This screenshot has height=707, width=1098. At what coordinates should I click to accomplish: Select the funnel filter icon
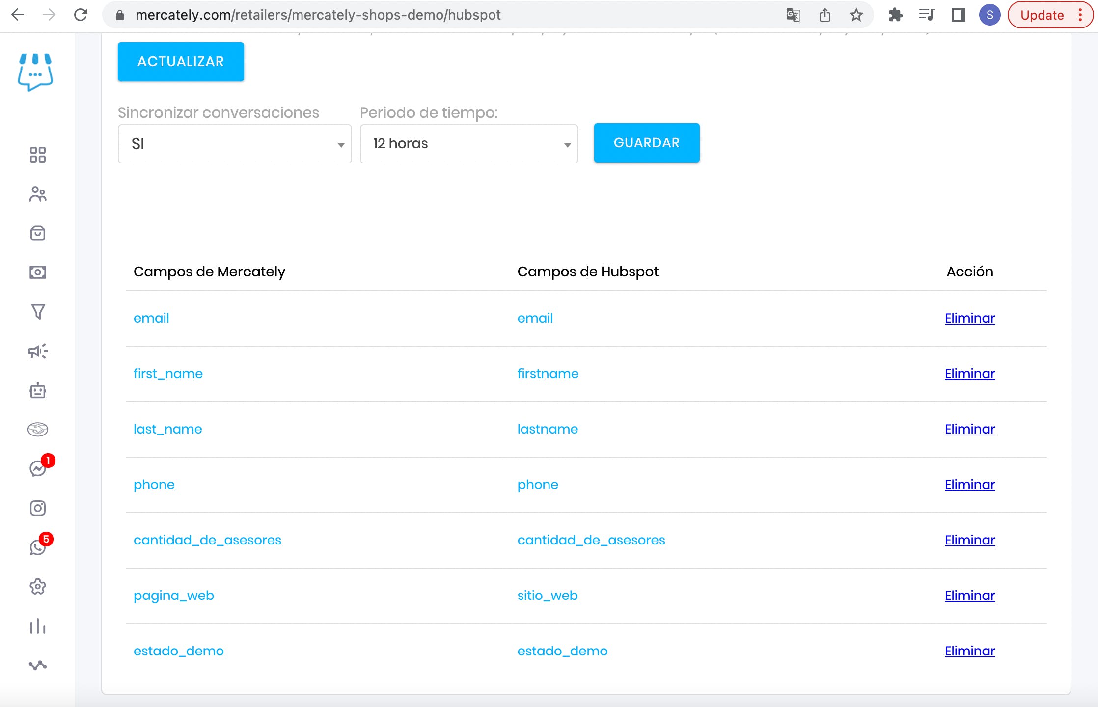38,312
